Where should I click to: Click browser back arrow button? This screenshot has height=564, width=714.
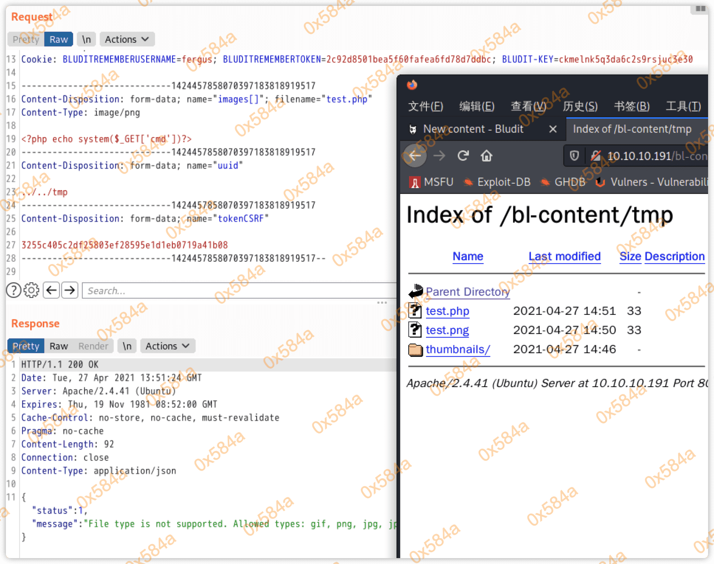[x=415, y=156]
